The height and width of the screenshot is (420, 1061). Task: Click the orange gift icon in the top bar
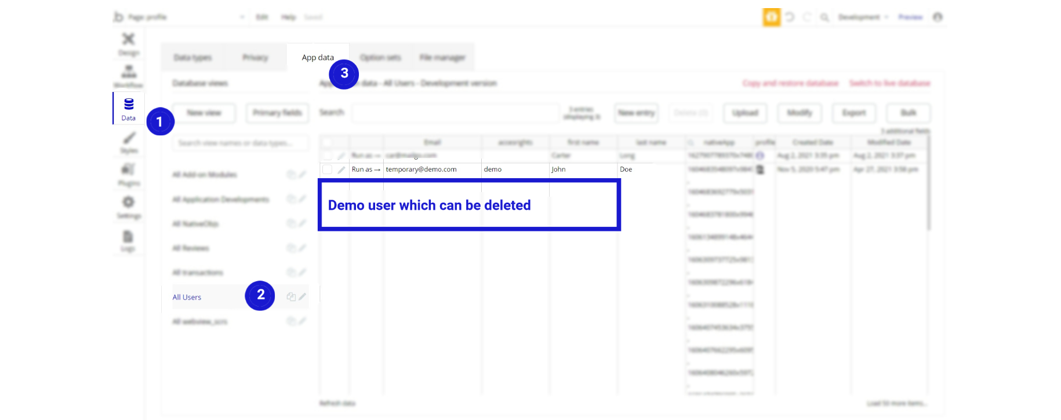(771, 17)
